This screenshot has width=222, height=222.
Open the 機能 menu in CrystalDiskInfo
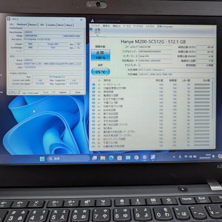point(117,26)
